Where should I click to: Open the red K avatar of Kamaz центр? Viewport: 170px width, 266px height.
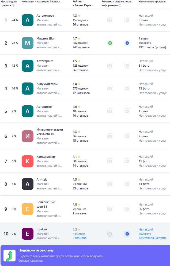coord(28,161)
